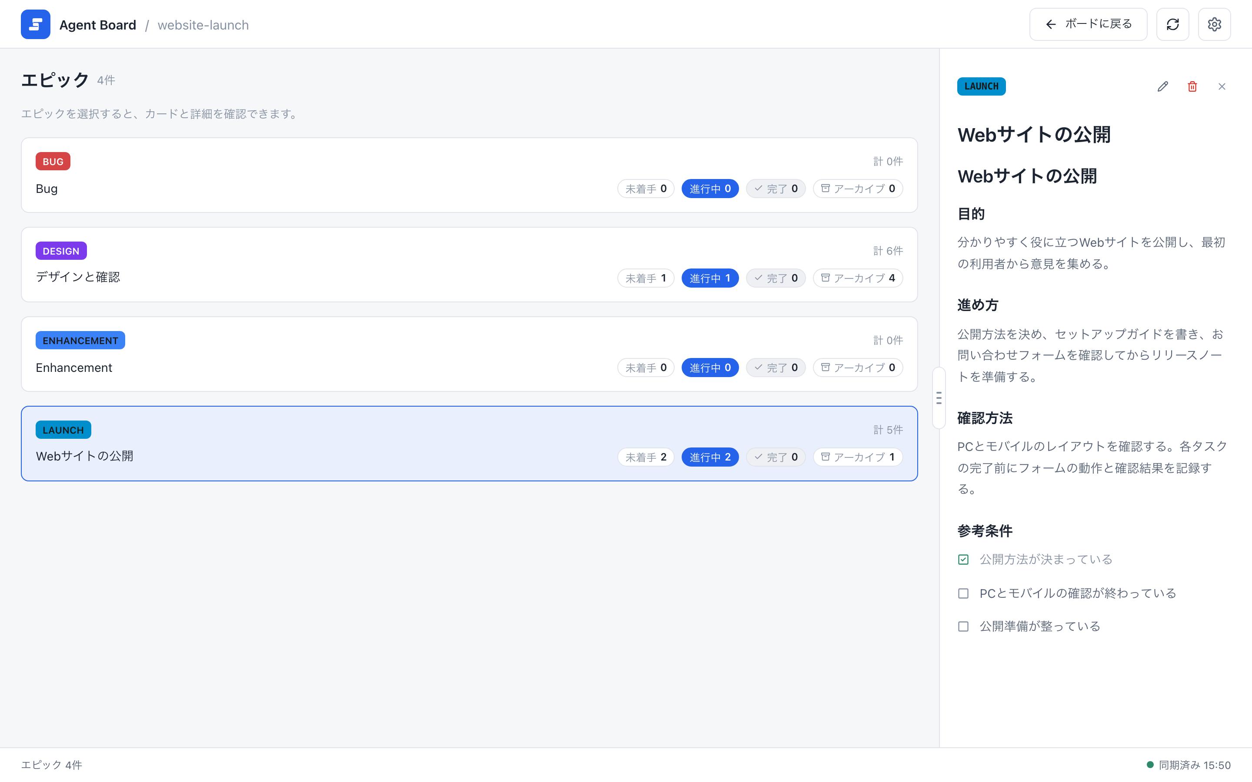Click the Agent Board logo icon
This screenshot has width=1252, height=782.
pos(35,24)
